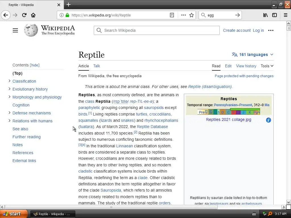Expand Defense mechanisms contents arrow

pyautogui.click(x=9, y=113)
